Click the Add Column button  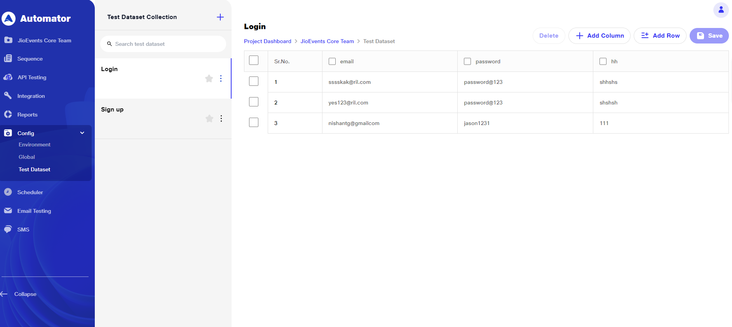point(599,36)
